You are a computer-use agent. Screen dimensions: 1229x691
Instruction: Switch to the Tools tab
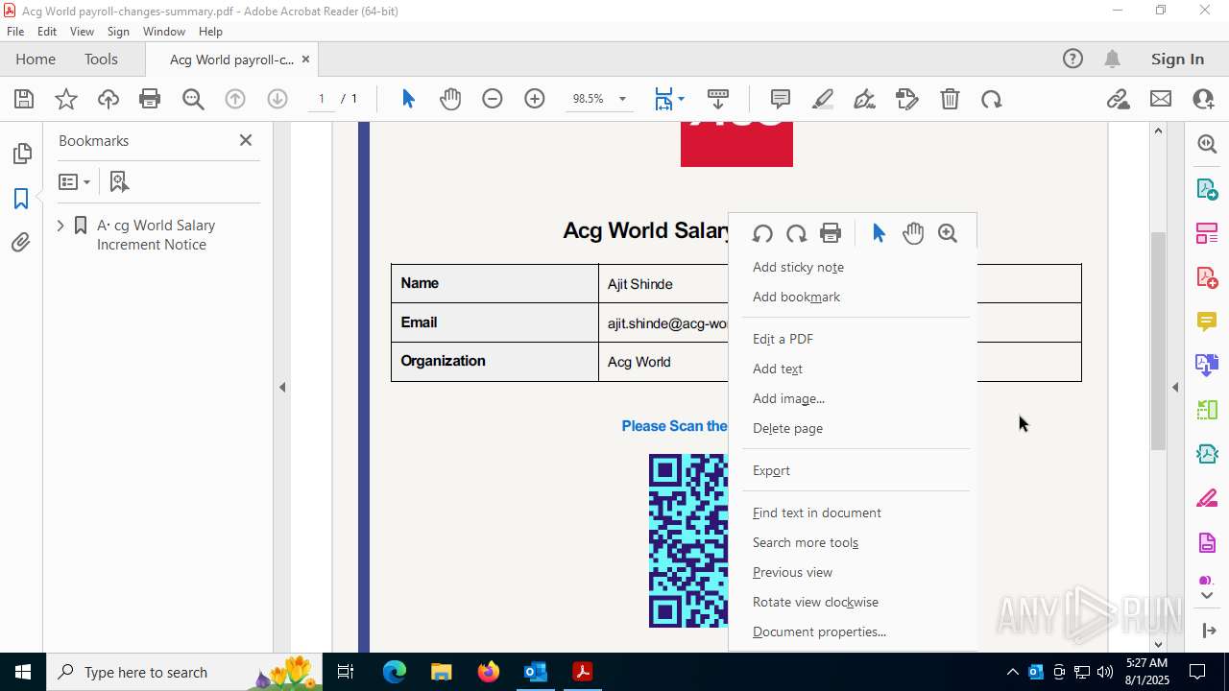pyautogui.click(x=101, y=59)
